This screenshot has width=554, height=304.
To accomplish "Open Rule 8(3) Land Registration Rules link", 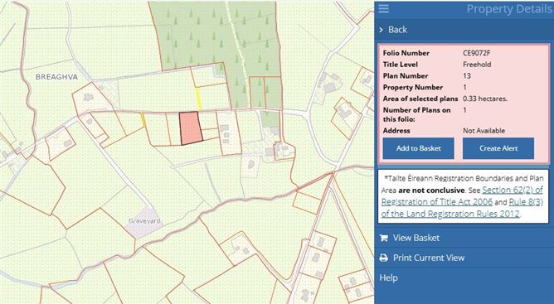I will pyautogui.click(x=462, y=208).
